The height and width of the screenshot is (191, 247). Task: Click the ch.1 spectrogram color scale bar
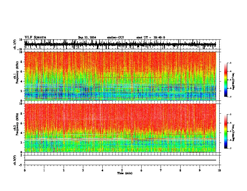(x=226, y=80)
